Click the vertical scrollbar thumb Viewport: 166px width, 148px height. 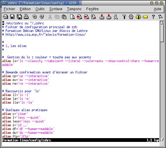click(162, 33)
